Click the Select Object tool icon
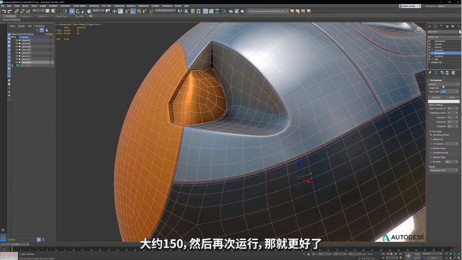The width and height of the screenshot is (462, 260). [x=47, y=11]
